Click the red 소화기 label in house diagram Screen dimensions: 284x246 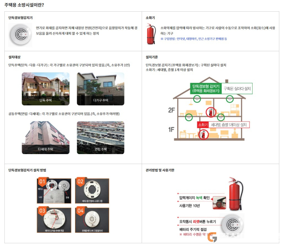[x=203, y=125]
